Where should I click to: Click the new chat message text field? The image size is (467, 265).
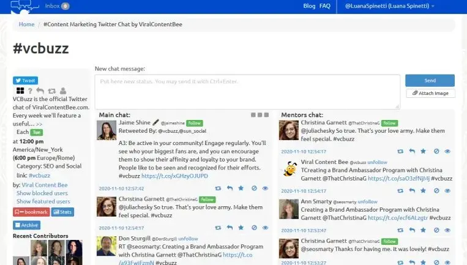[x=247, y=91]
